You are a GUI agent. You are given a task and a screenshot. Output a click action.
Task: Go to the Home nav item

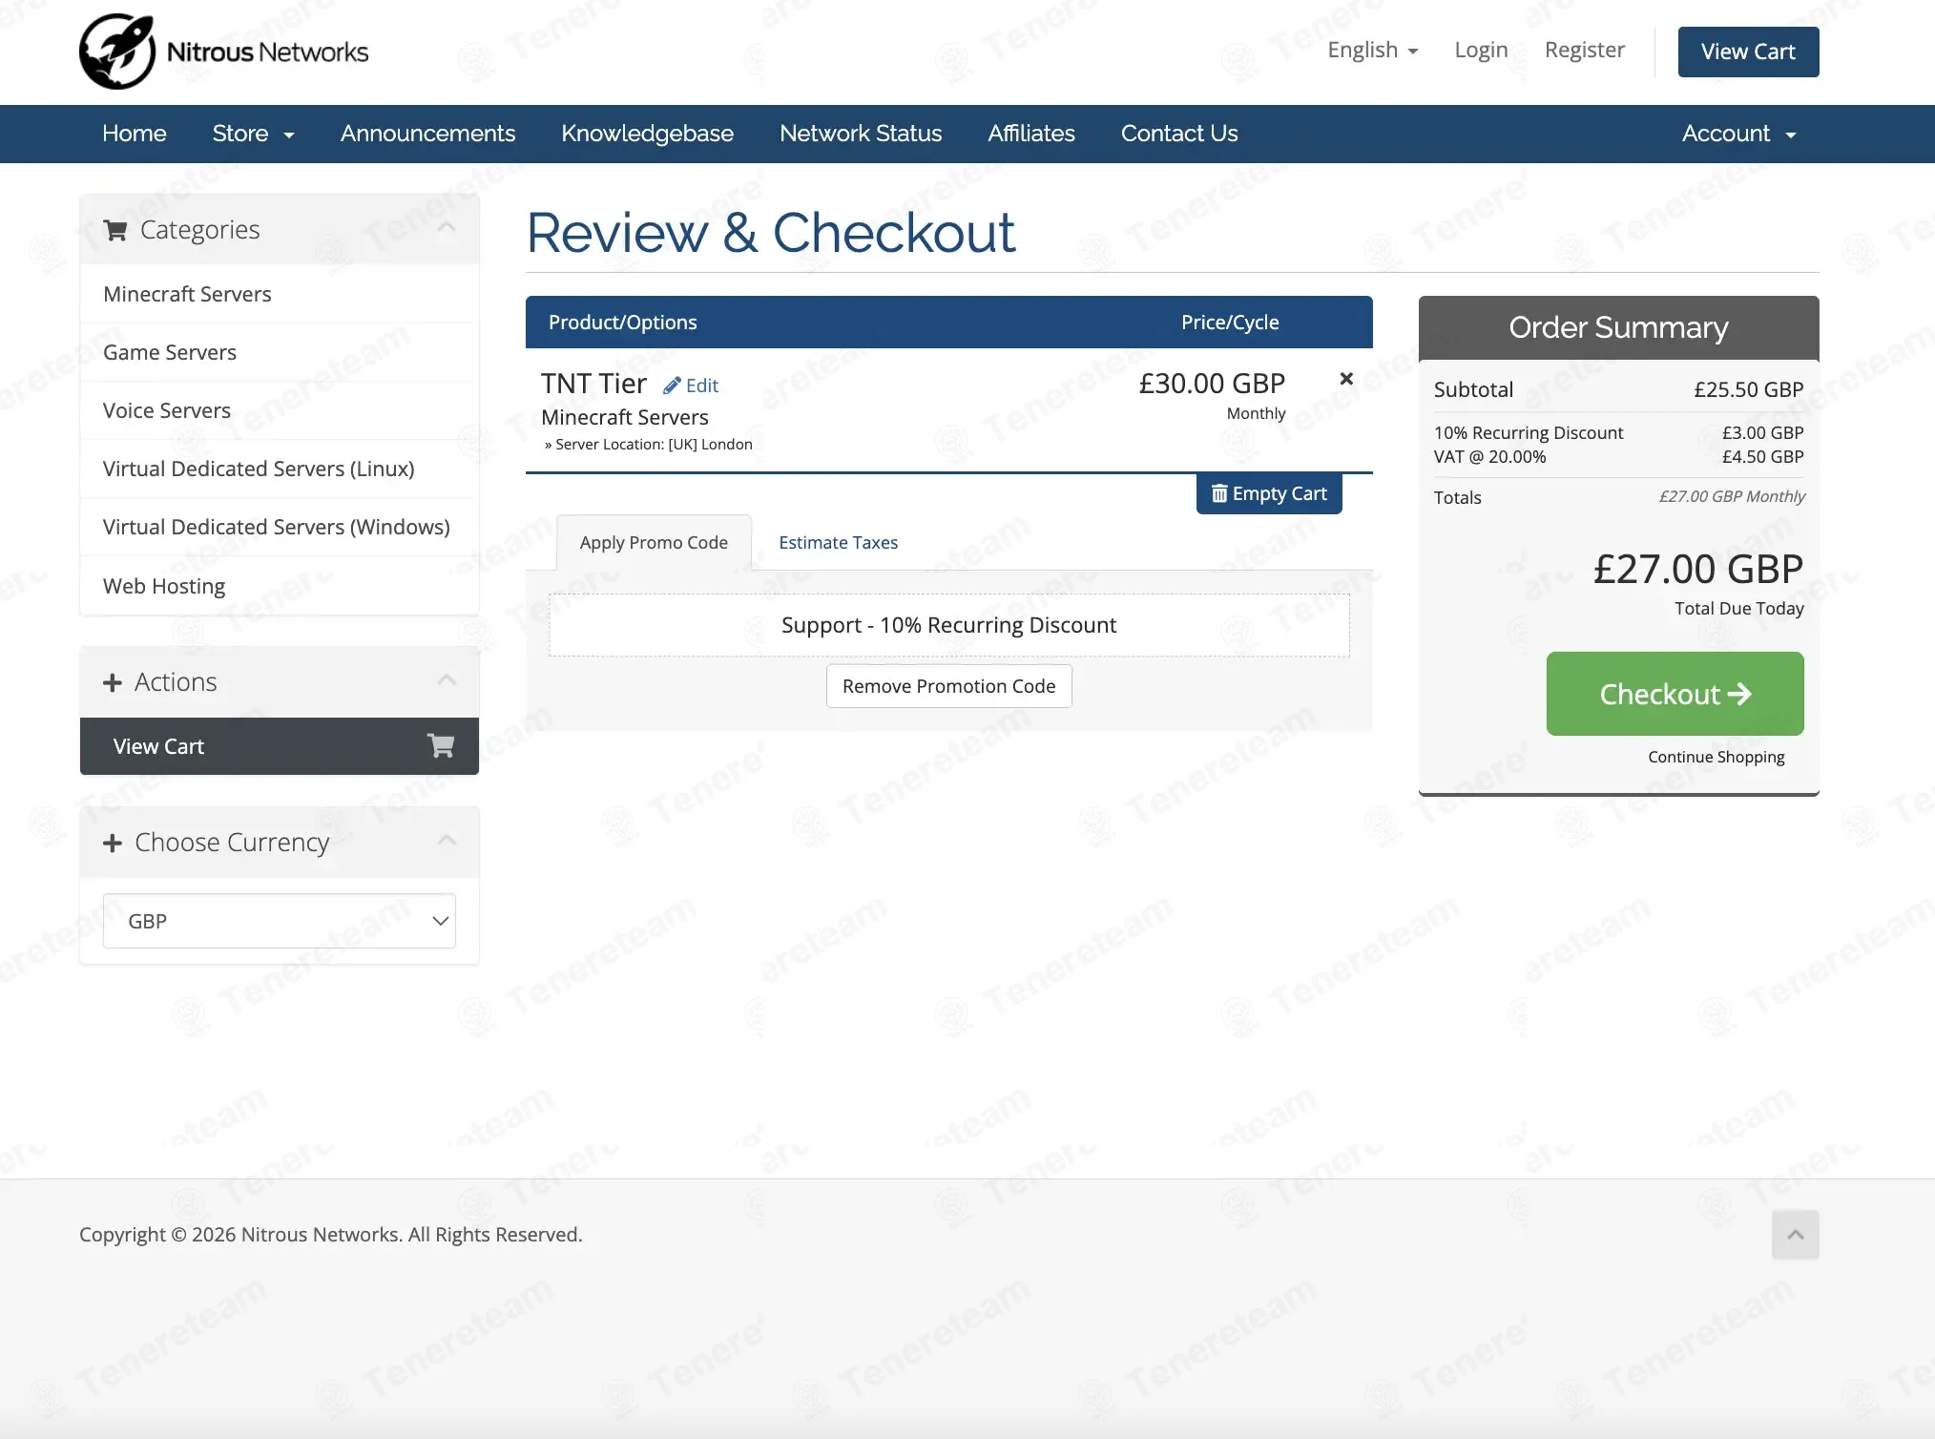tap(135, 134)
